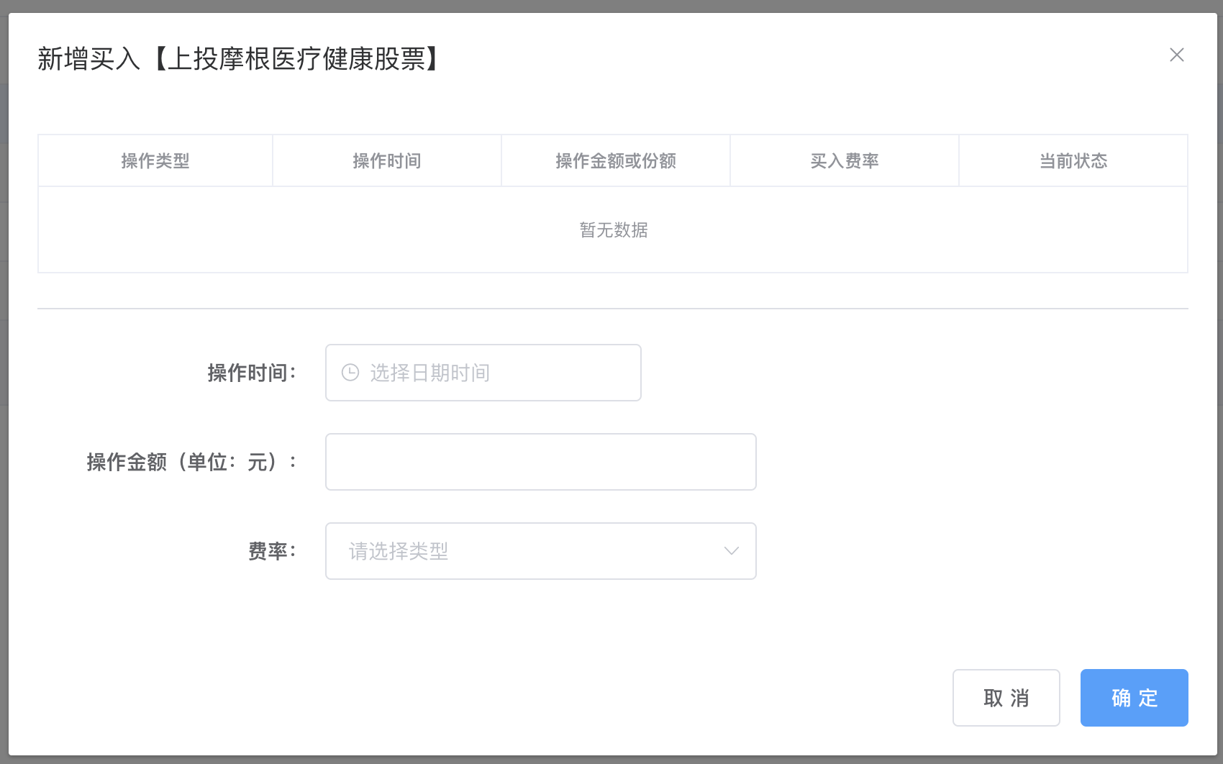This screenshot has width=1223, height=764.
Task: Click the 操作时间: form label
Action: (x=252, y=373)
